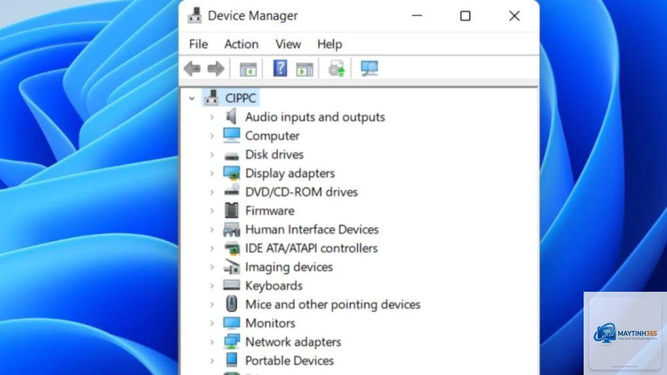Expand Mice and other pointing devices chevron

[x=212, y=304]
